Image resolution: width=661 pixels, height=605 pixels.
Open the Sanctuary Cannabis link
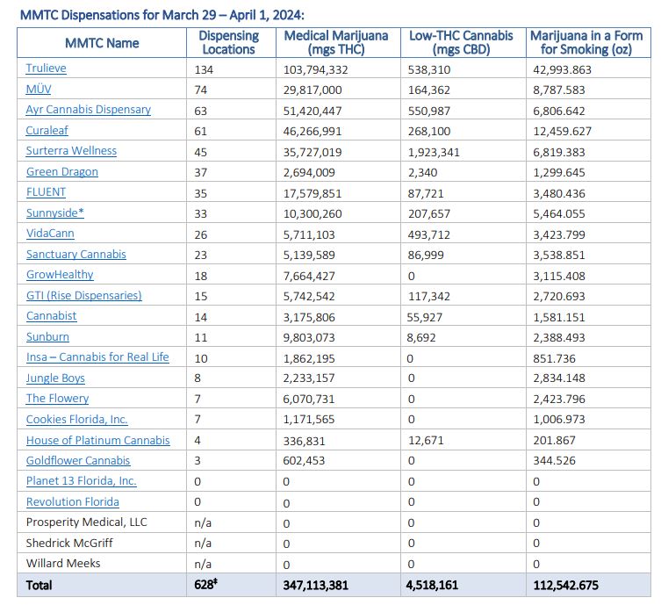click(76, 255)
